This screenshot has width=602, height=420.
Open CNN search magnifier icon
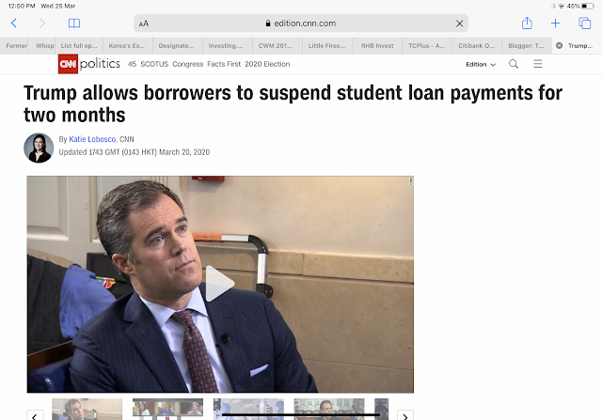(x=514, y=64)
